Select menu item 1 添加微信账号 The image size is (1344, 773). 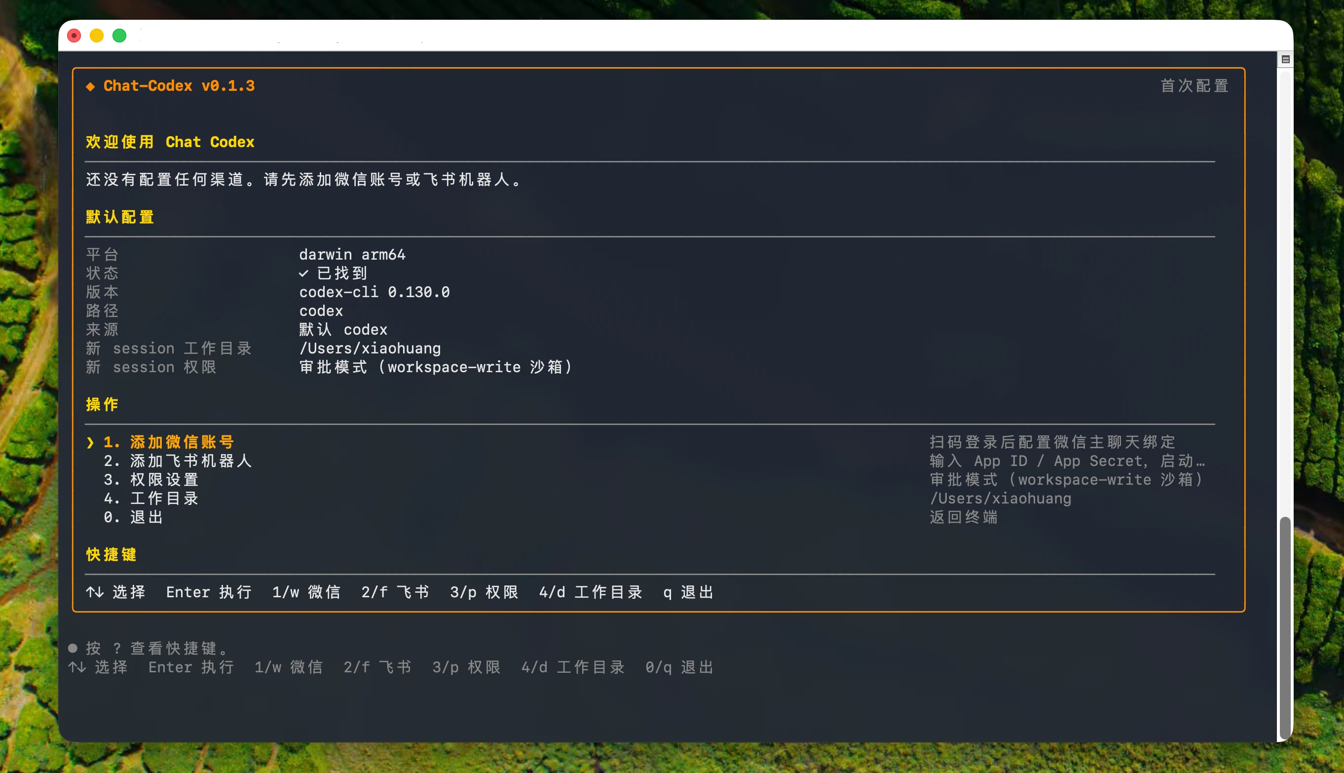(168, 442)
